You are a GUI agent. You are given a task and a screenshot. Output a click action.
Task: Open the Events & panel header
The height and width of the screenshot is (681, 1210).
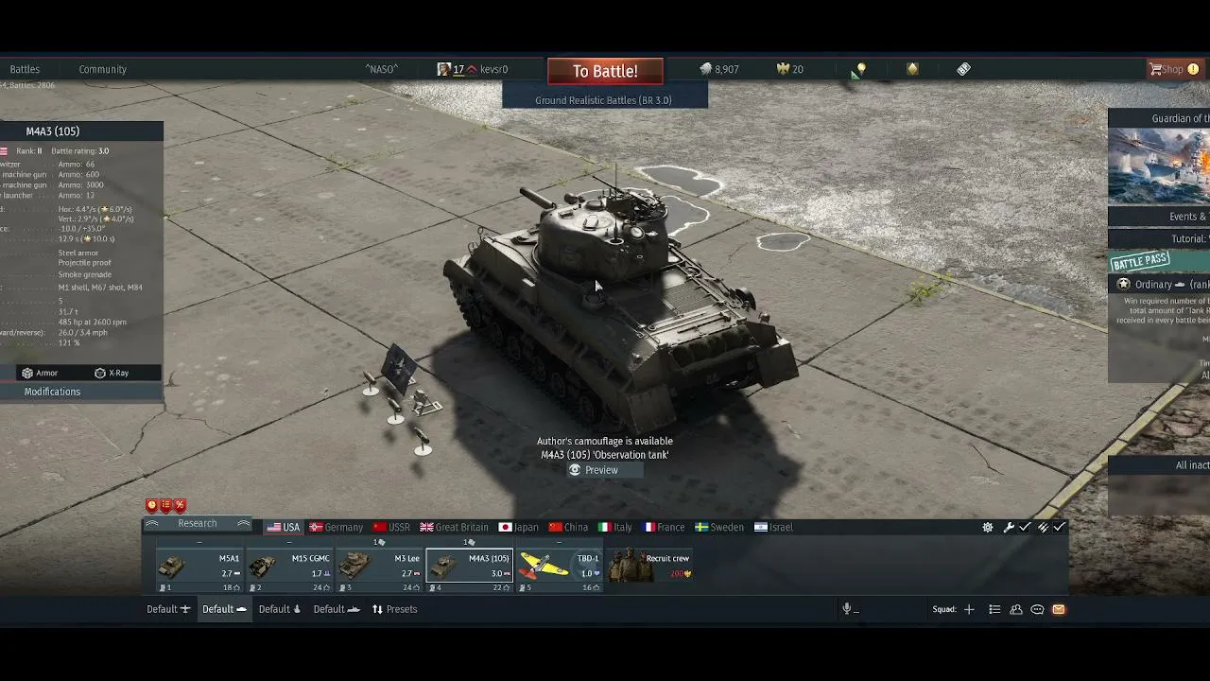coord(1159,217)
